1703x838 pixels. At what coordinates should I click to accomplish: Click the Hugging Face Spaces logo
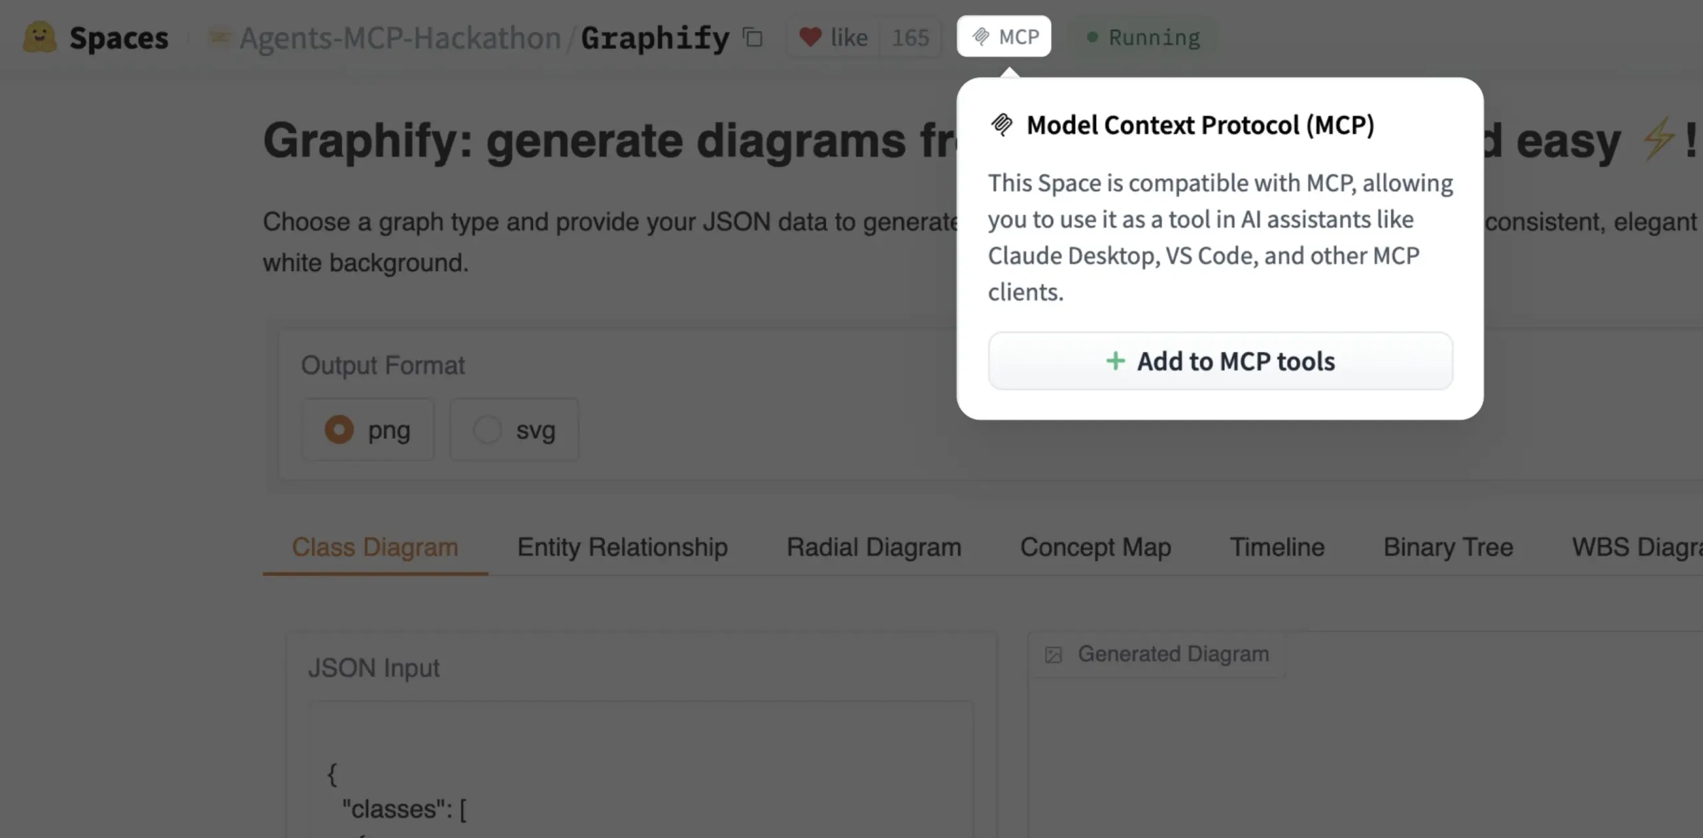39,37
